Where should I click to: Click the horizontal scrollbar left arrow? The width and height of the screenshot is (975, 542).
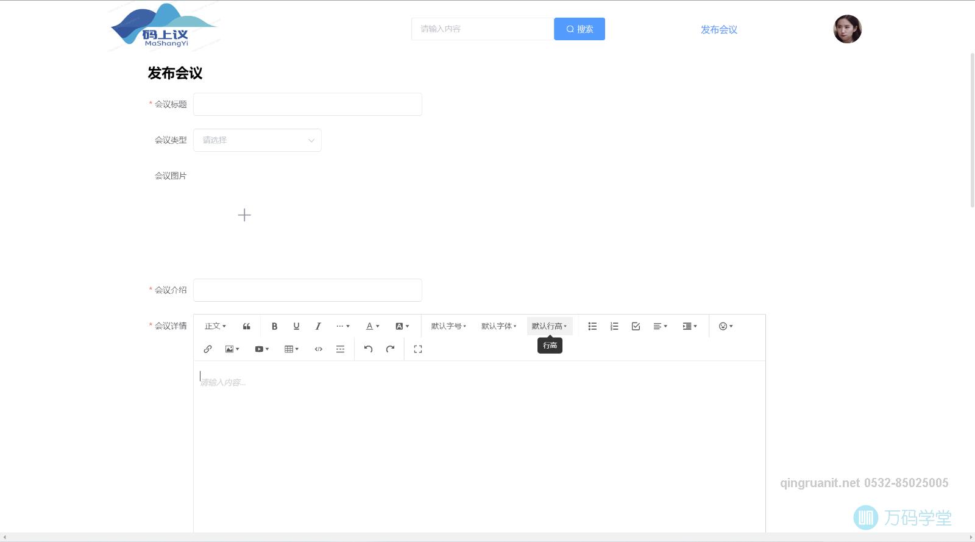coord(4,537)
